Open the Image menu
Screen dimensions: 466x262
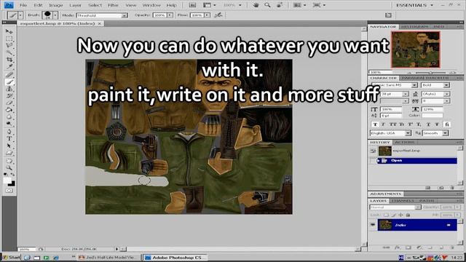click(56, 5)
